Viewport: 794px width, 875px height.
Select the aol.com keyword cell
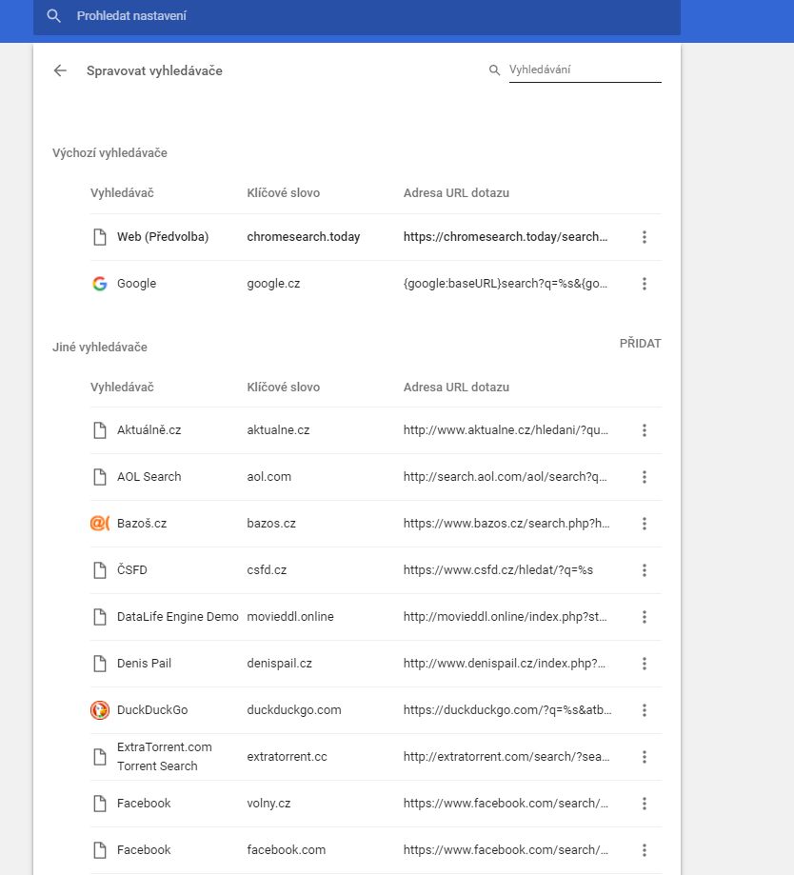pos(268,477)
